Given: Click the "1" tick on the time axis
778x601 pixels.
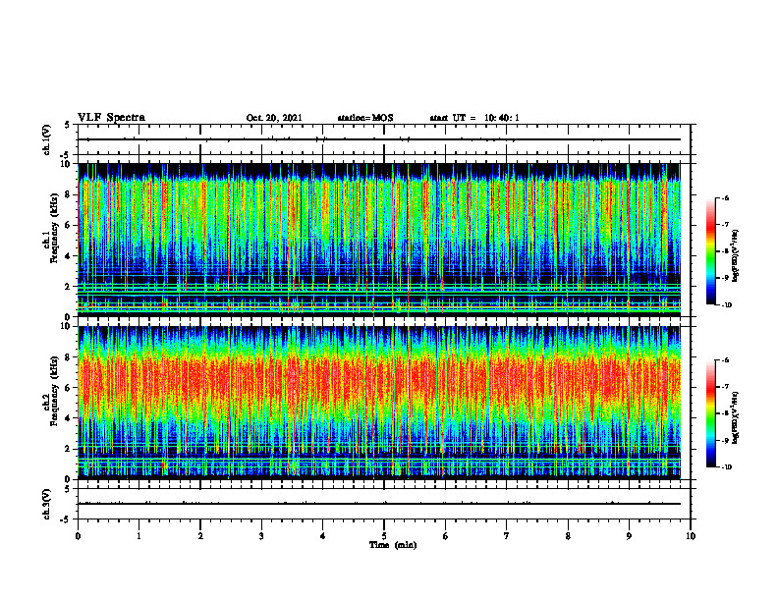Looking at the screenshot, I should tap(139, 536).
